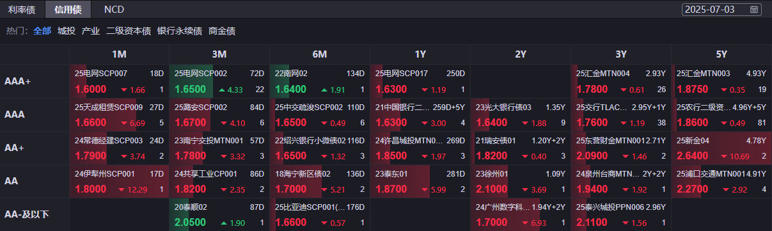Filter by 二级资本债 category
This screenshot has width=772, height=231.
pos(129,30)
